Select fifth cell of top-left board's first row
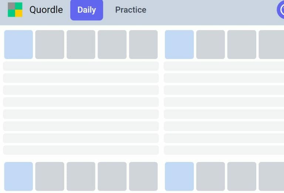Viewport: 284px width, 193px height. click(143, 44)
